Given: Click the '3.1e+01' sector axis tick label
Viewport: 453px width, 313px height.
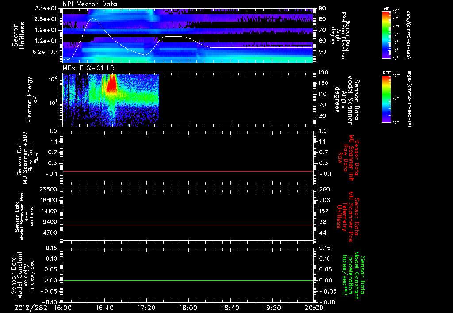Looking at the screenshot, I should coord(46,8).
